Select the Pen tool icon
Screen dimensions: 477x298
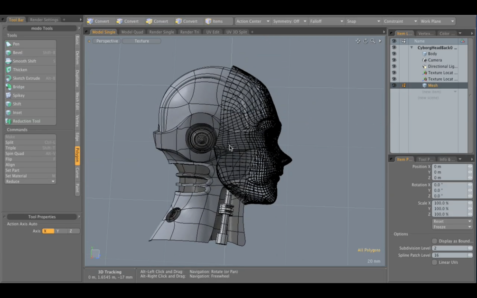pos(9,44)
